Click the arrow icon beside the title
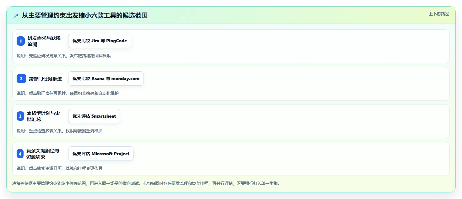The width and height of the screenshot is (462, 199). (x=16, y=16)
